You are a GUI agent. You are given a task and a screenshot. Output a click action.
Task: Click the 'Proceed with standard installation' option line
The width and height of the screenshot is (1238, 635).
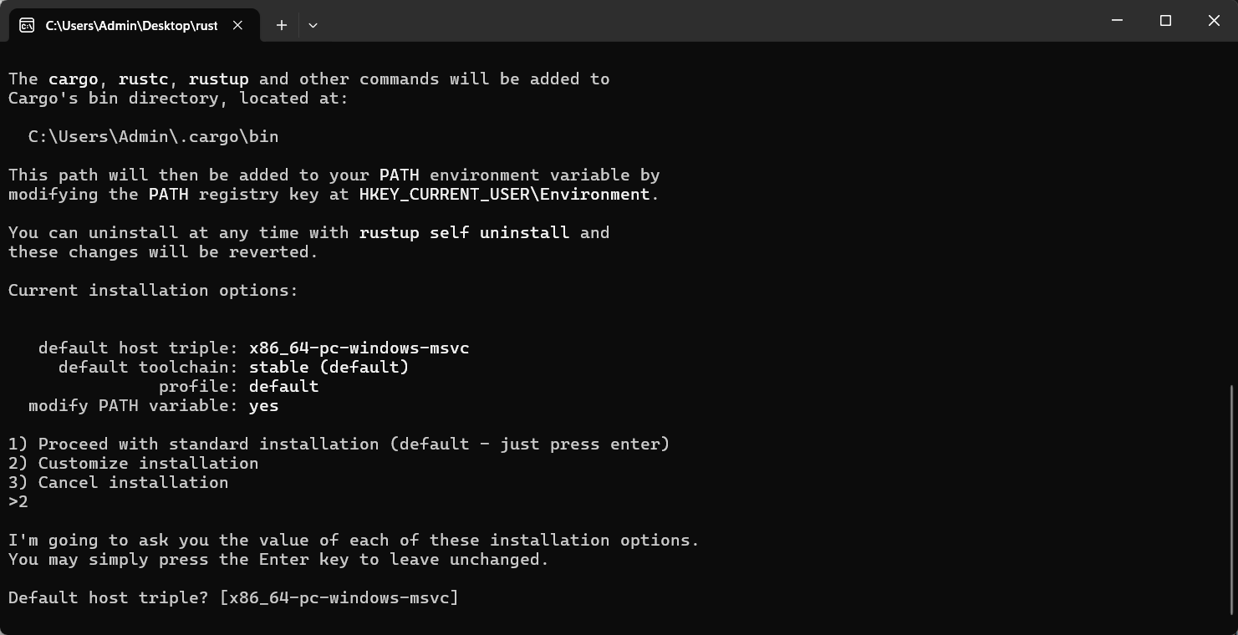click(339, 444)
